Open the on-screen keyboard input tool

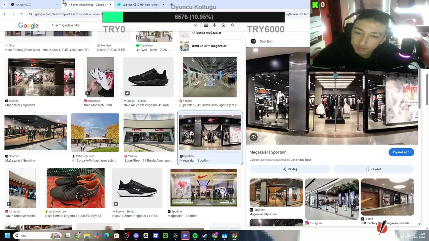pos(206,25)
